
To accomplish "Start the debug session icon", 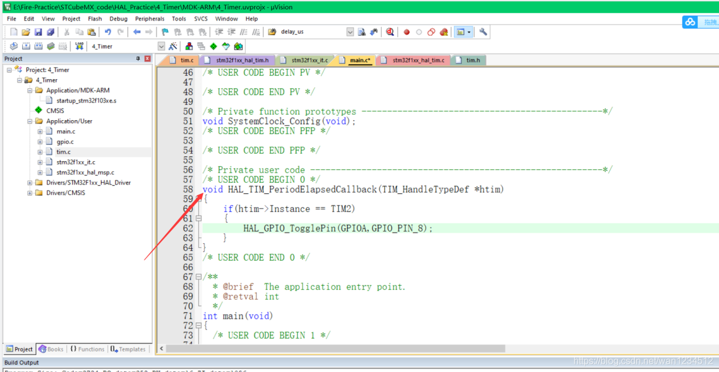I will 390,32.
